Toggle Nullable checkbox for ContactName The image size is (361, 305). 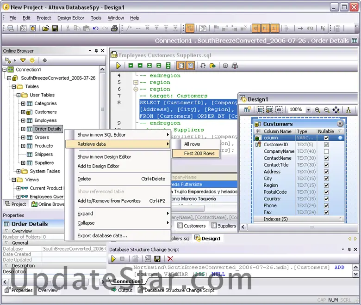tap(326, 158)
